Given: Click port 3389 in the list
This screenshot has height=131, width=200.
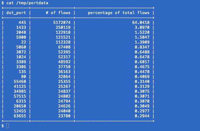Looking at the screenshot, I should tap(21, 62).
